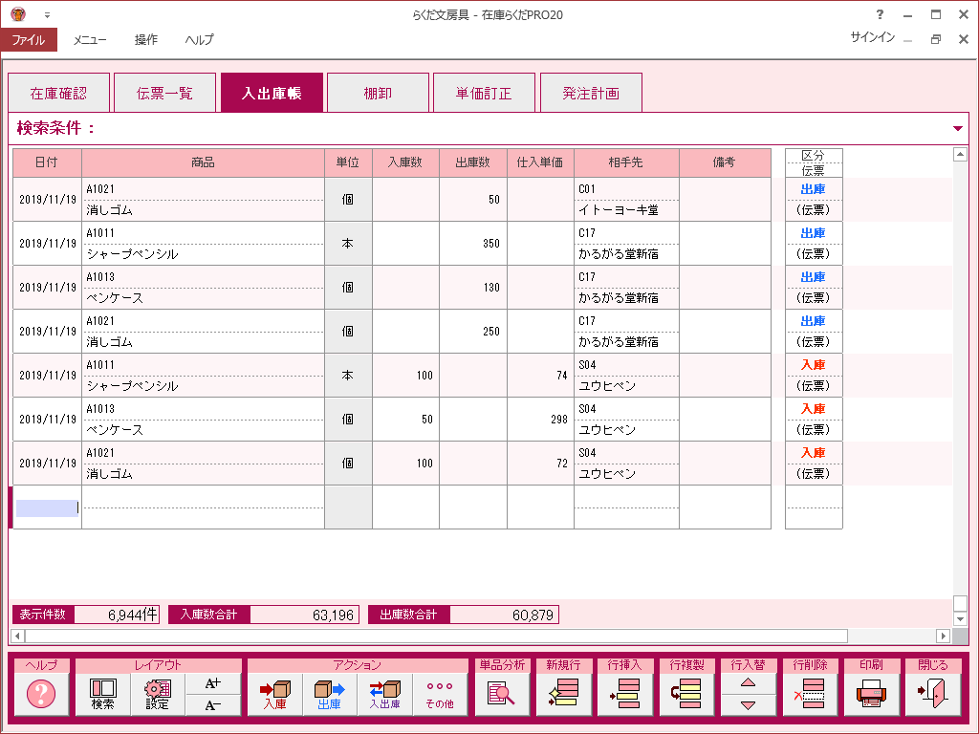Image resolution: width=979 pixels, height=734 pixels.
Task: Click the 閉じる door icon
Action: pyautogui.click(x=932, y=695)
